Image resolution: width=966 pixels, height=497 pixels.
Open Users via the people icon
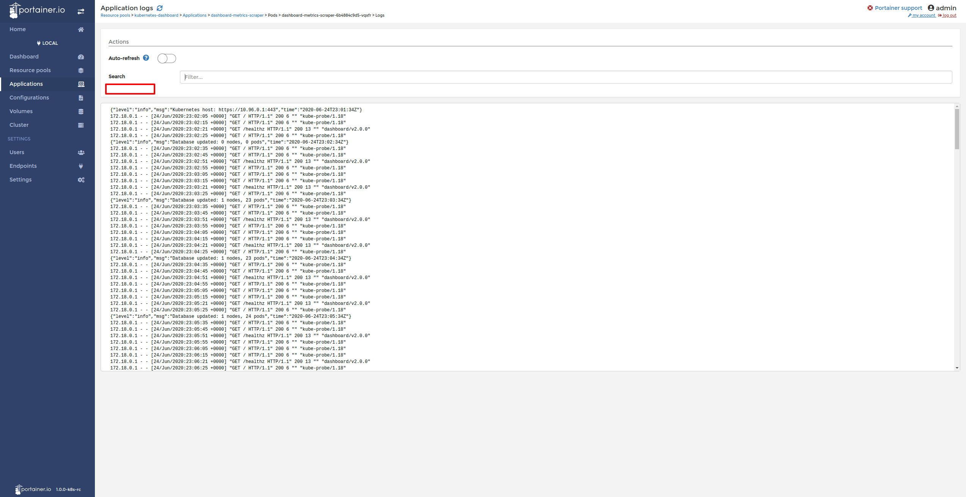click(81, 152)
